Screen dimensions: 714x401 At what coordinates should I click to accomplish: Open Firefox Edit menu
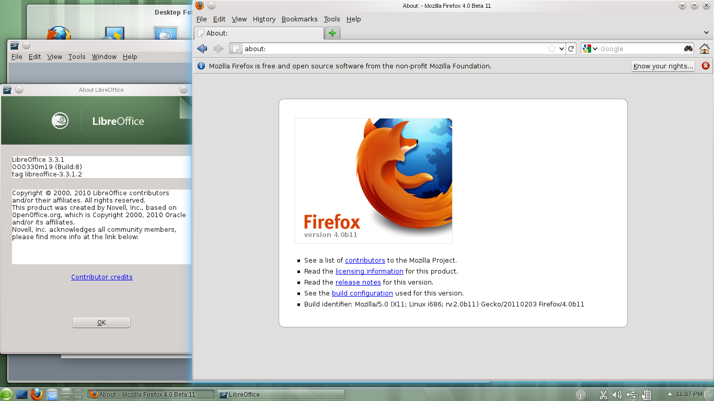pos(220,19)
